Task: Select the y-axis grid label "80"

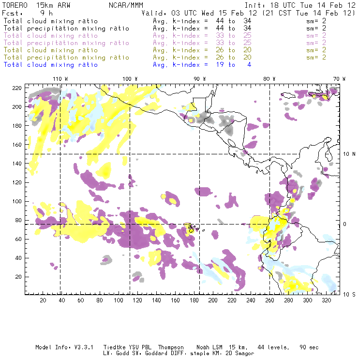Action: coord(18,220)
